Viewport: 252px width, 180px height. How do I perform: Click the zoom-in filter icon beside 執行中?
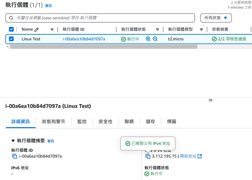click(x=148, y=39)
